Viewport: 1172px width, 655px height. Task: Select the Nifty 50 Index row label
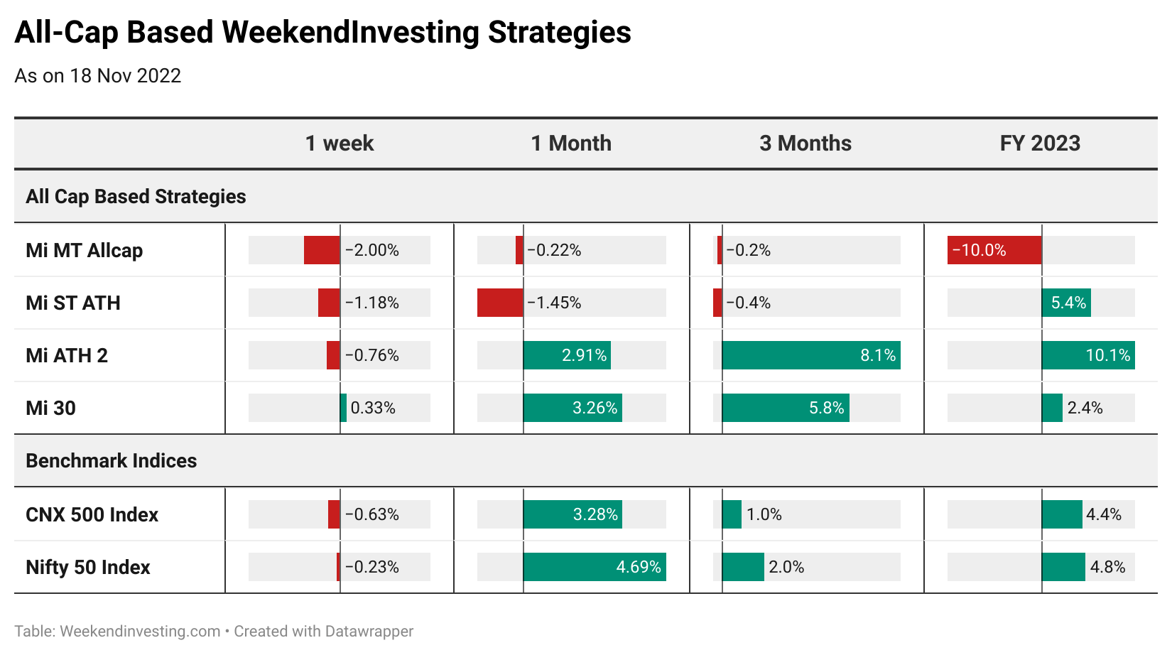pos(88,568)
